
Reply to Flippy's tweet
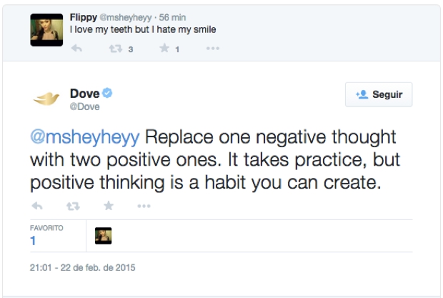77,49
